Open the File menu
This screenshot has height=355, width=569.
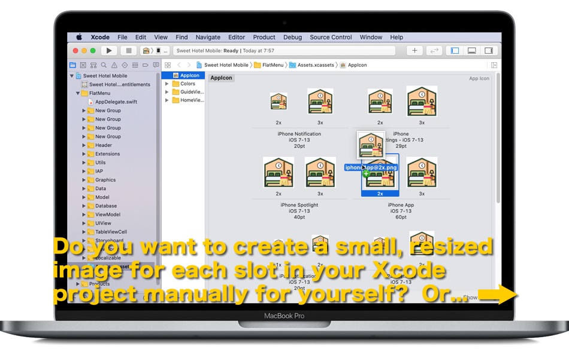tap(122, 37)
